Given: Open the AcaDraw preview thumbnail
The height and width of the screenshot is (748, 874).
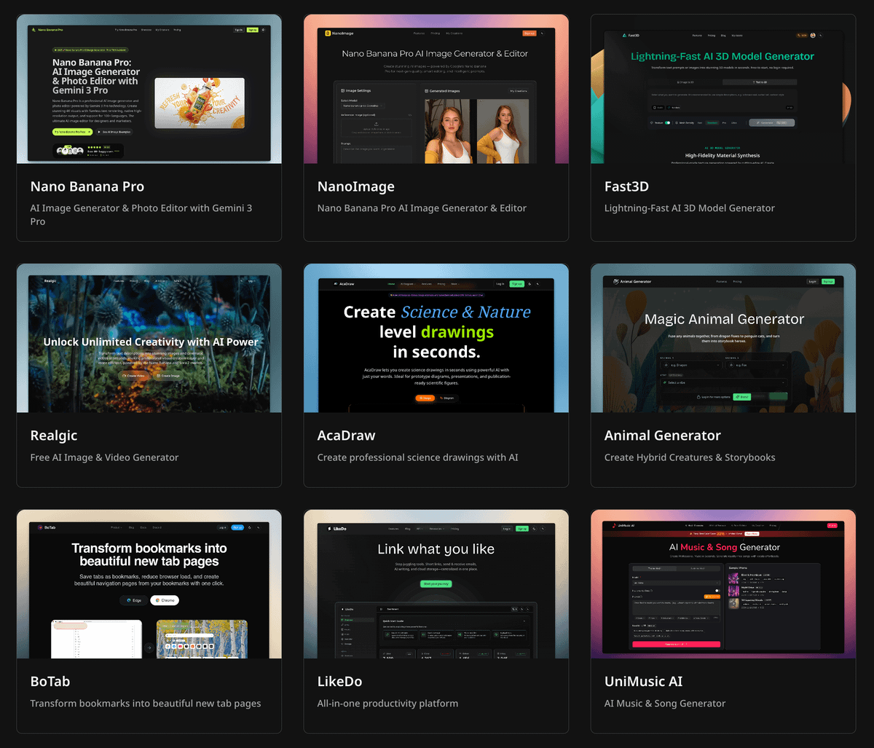Looking at the screenshot, I should (436, 338).
